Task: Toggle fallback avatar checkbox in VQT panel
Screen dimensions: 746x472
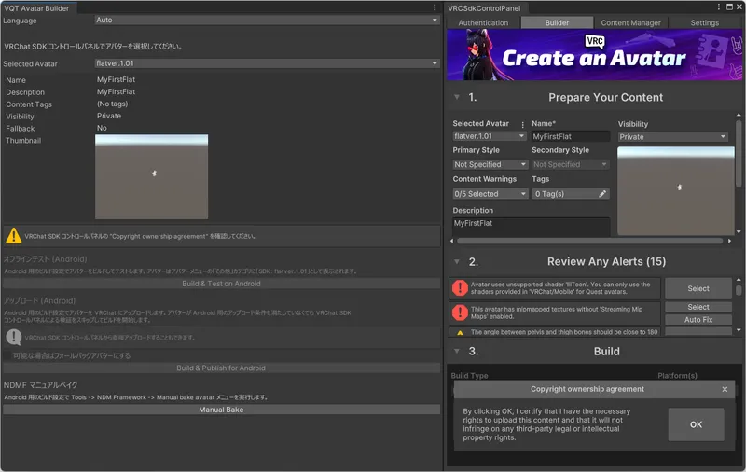Action: (7, 355)
